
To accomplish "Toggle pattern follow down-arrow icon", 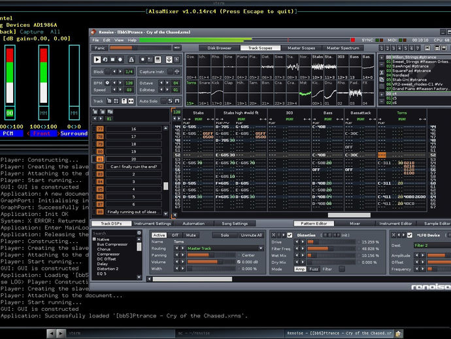I will click(169, 60).
